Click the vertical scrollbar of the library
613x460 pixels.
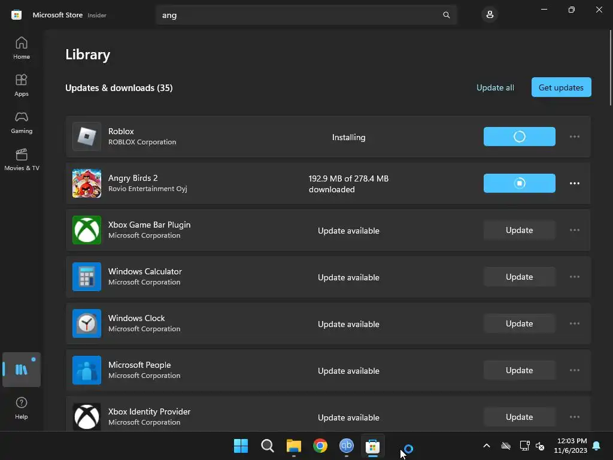(x=610, y=66)
